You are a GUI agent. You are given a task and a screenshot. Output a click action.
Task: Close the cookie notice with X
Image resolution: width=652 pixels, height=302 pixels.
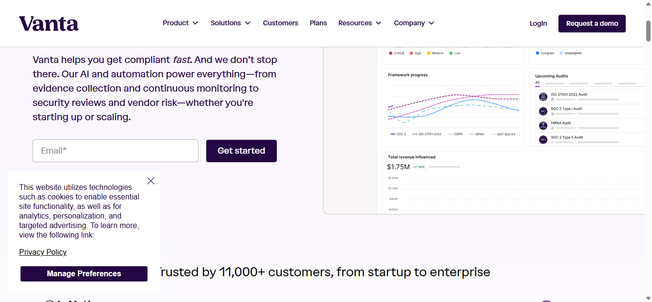click(151, 181)
